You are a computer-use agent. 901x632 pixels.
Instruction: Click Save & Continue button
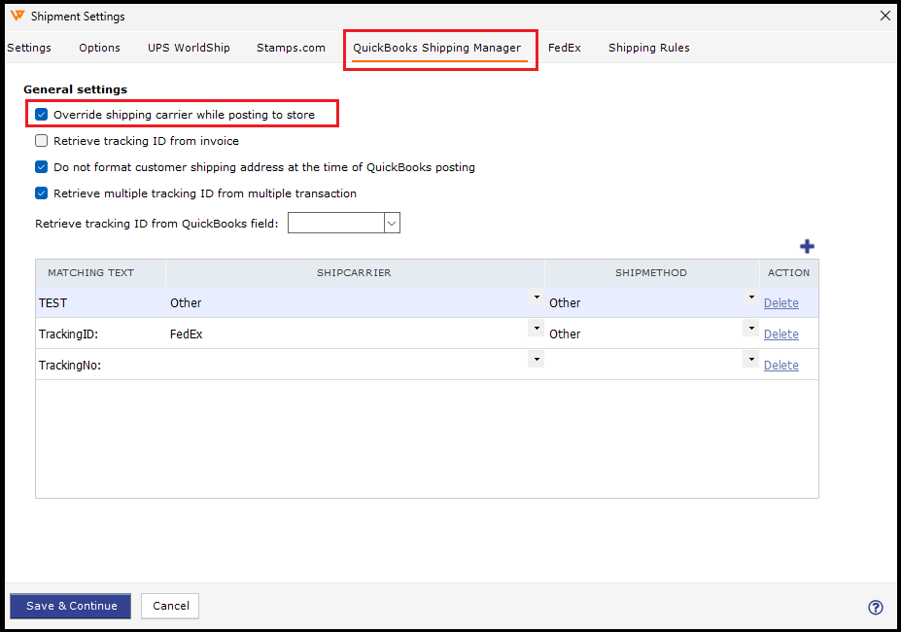(x=71, y=606)
